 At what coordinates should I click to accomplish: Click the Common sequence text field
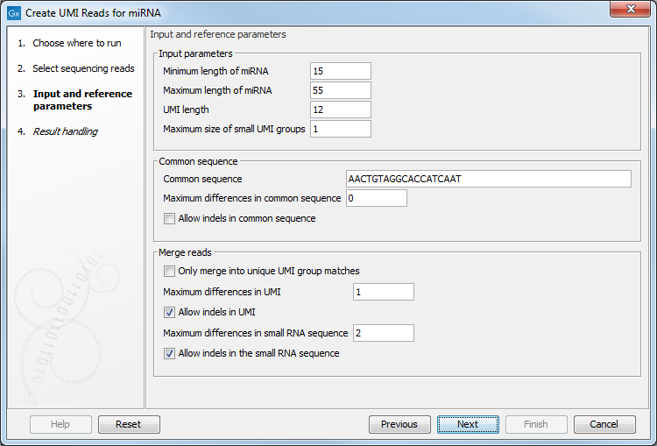coord(488,179)
